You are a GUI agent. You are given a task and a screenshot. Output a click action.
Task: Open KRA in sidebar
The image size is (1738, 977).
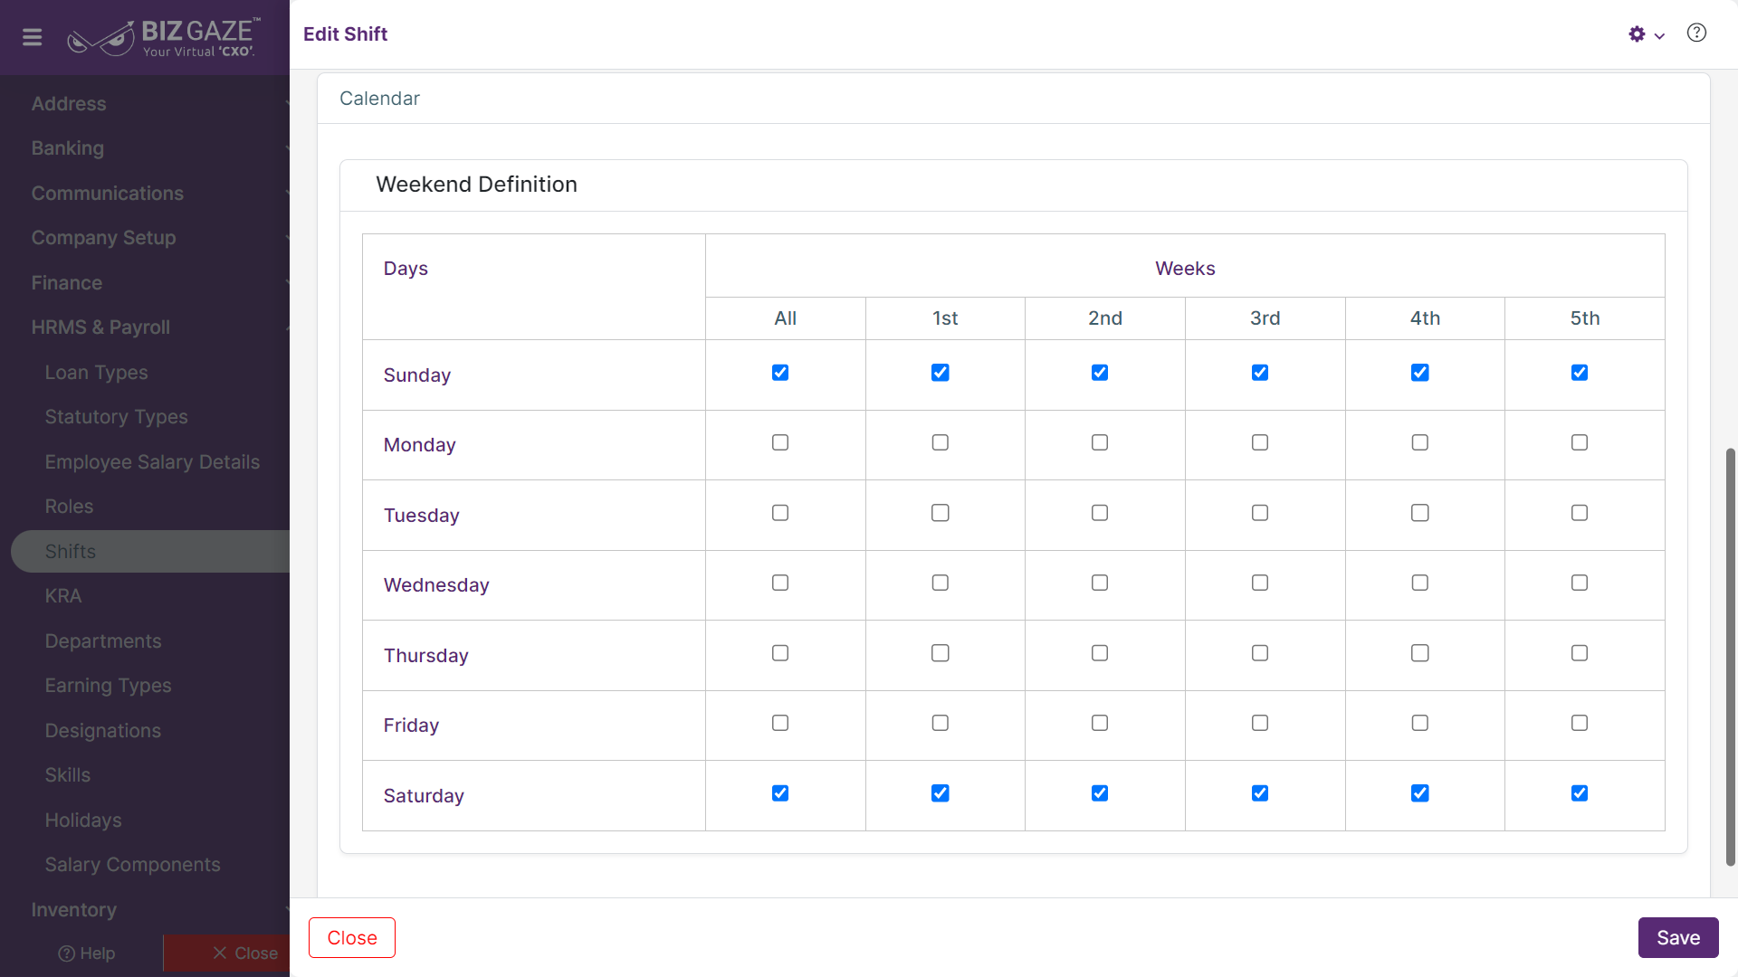(63, 596)
